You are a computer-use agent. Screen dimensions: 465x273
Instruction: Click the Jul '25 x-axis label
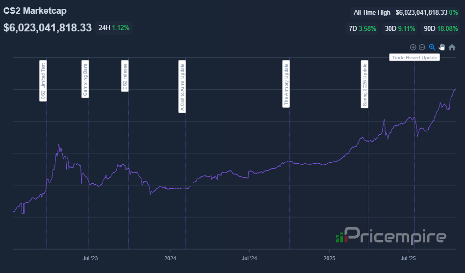point(408,257)
